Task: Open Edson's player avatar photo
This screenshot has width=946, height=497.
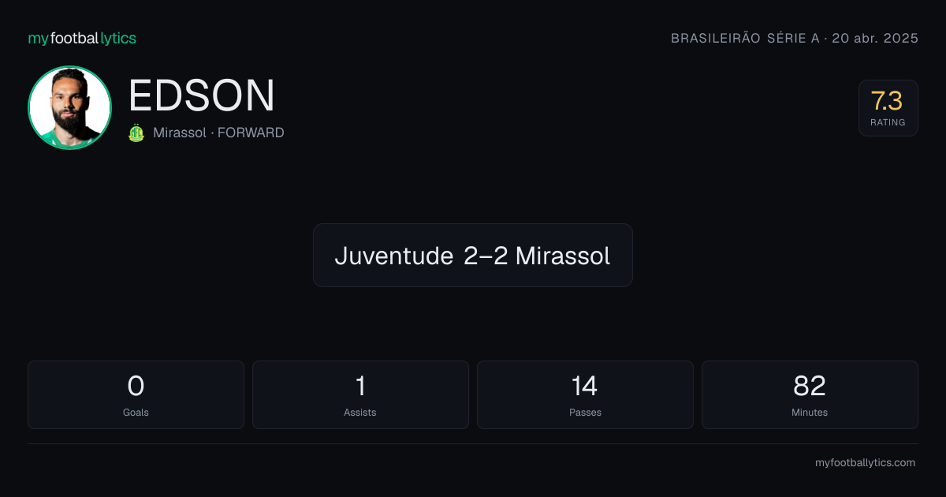Action: click(69, 107)
